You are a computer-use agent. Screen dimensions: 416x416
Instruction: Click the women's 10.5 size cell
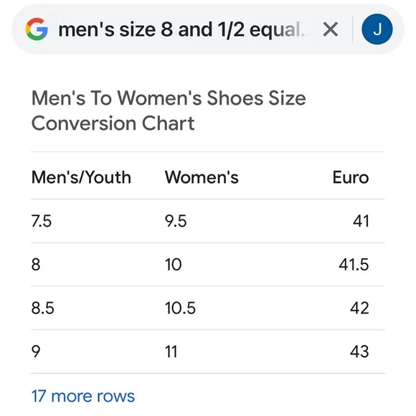click(180, 308)
